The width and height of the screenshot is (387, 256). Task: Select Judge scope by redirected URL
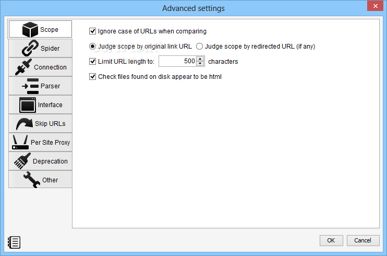(x=199, y=46)
